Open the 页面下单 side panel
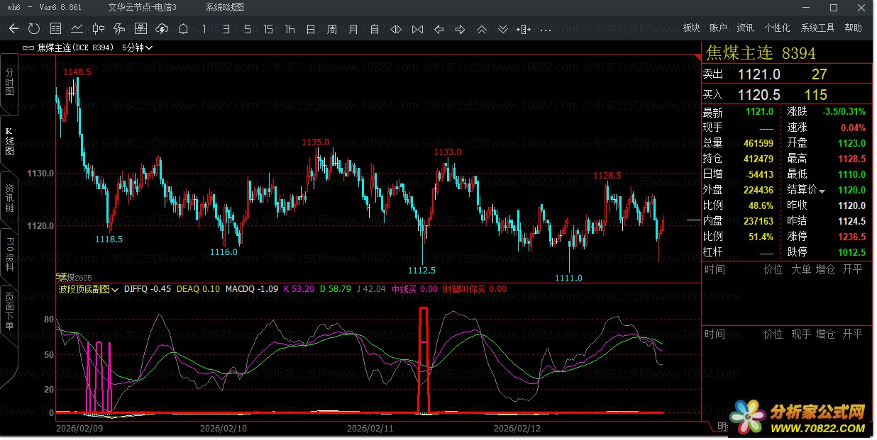The height and width of the screenshot is (440, 877). (x=9, y=312)
